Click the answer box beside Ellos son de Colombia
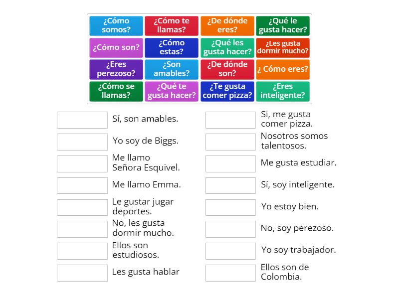 tap(230, 273)
